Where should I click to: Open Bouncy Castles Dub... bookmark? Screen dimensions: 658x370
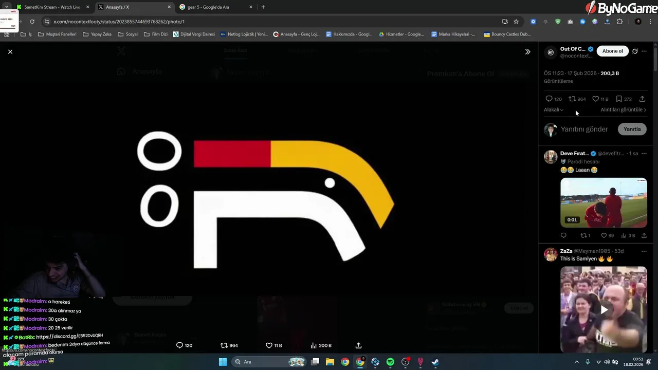(507, 34)
